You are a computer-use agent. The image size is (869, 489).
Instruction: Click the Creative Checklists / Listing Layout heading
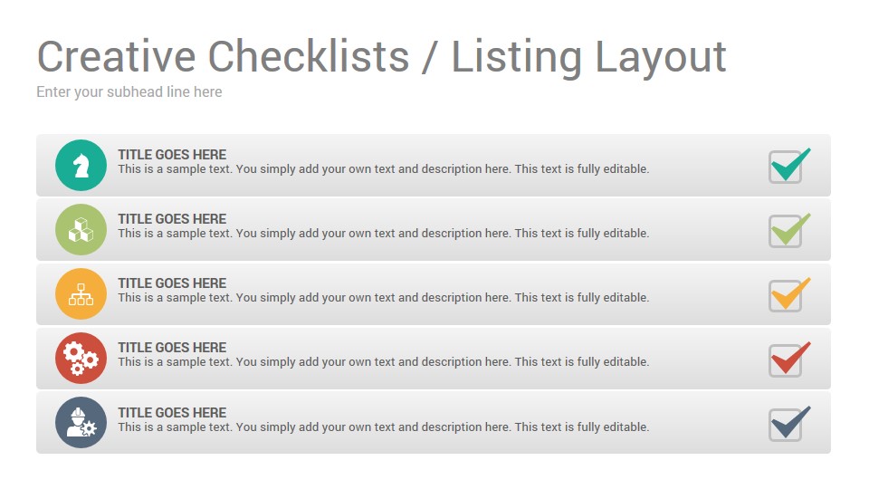point(381,57)
